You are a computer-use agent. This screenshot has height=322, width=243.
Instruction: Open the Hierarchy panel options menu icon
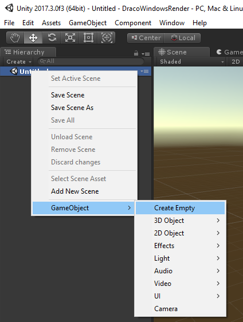(x=146, y=54)
